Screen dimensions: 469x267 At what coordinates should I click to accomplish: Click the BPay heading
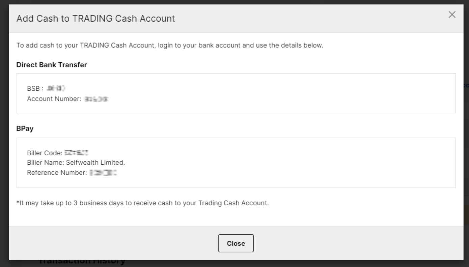pos(25,129)
